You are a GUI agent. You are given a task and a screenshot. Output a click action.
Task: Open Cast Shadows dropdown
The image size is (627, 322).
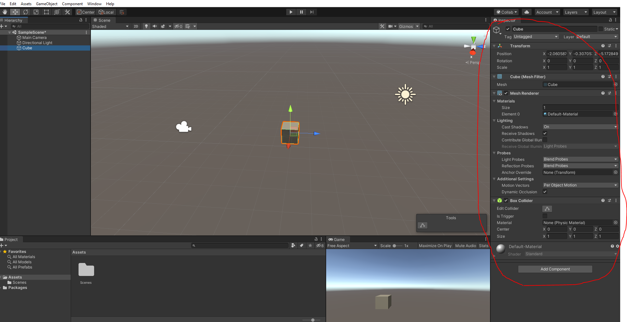point(580,127)
